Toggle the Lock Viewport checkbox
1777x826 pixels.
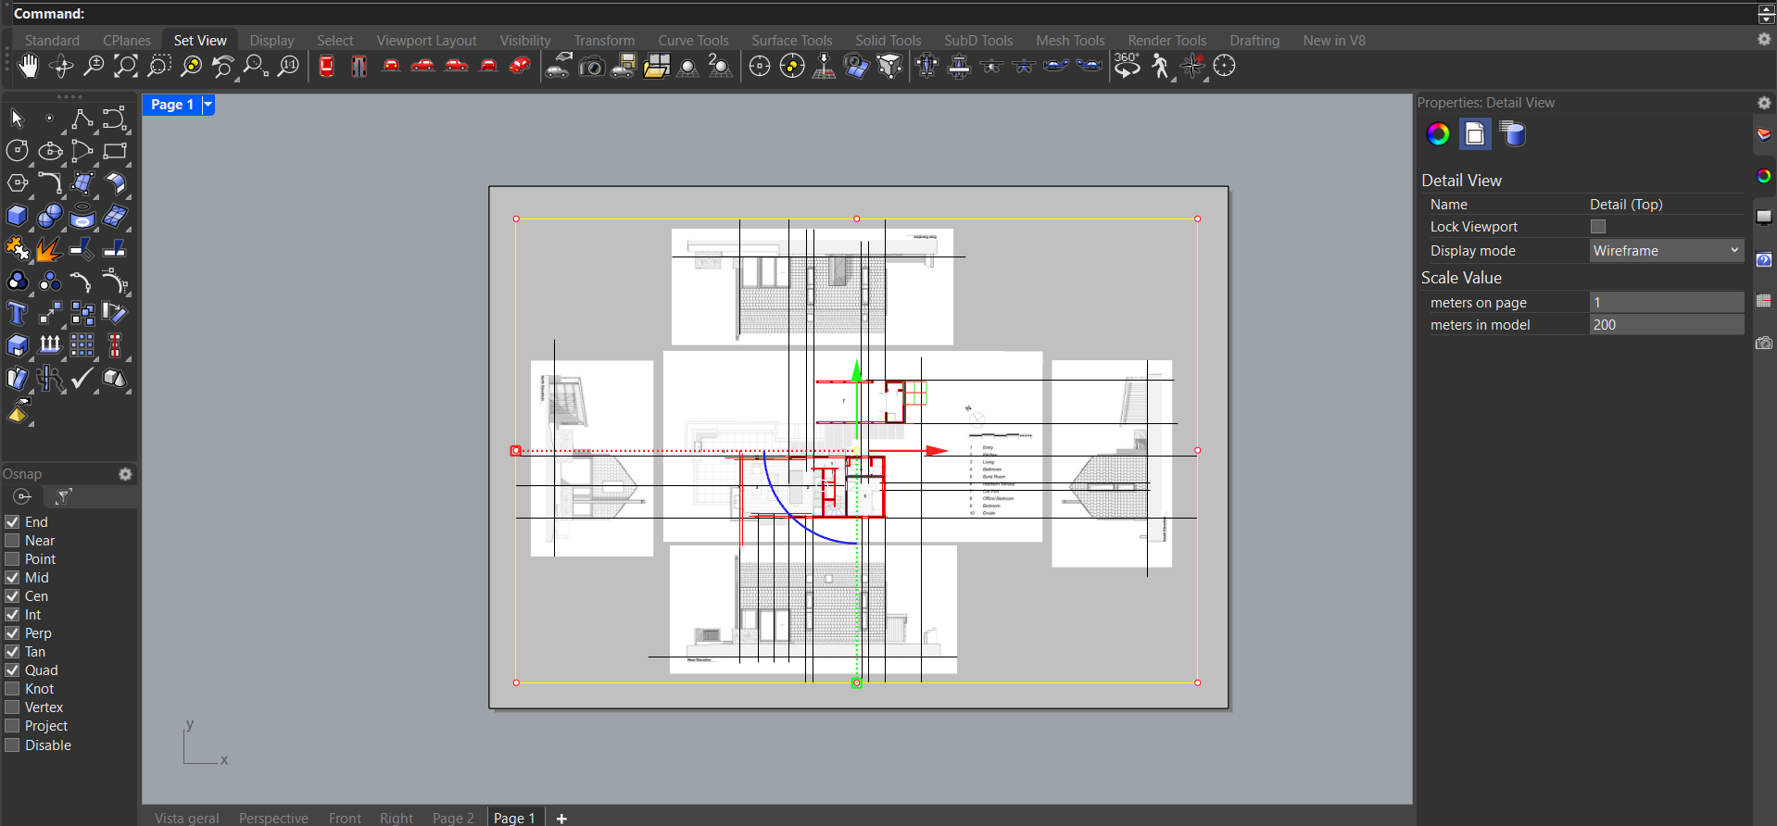click(1598, 227)
